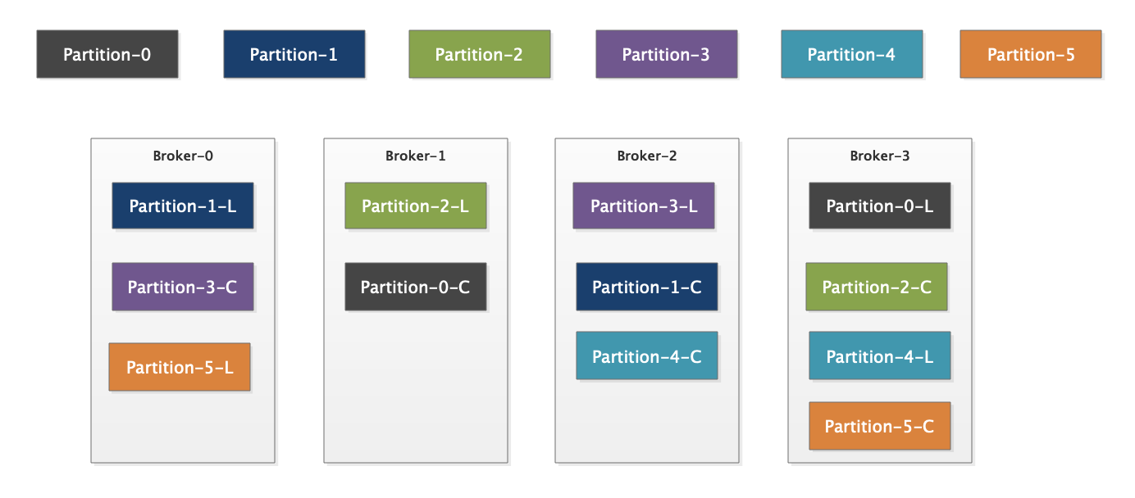Click the orange Partition-5-L box
The height and width of the screenshot is (498, 1135).
tap(180, 367)
